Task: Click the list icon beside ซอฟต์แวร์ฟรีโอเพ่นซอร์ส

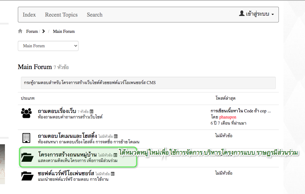Action: pyautogui.click(x=113, y=174)
